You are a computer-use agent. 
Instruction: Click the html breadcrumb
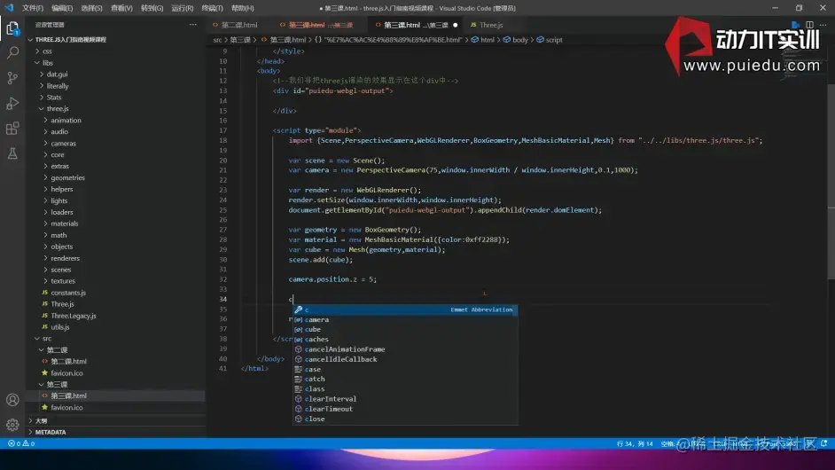pyautogui.click(x=482, y=40)
